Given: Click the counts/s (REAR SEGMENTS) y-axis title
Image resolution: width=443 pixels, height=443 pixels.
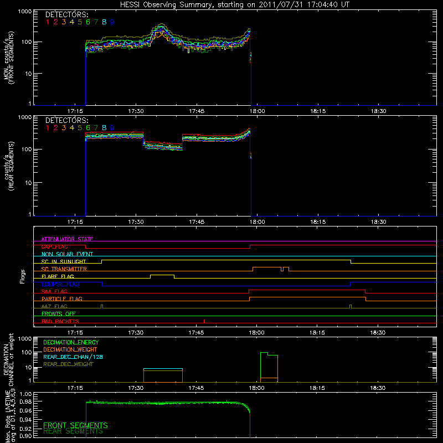Looking at the screenshot, I should (x=8, y=166).
